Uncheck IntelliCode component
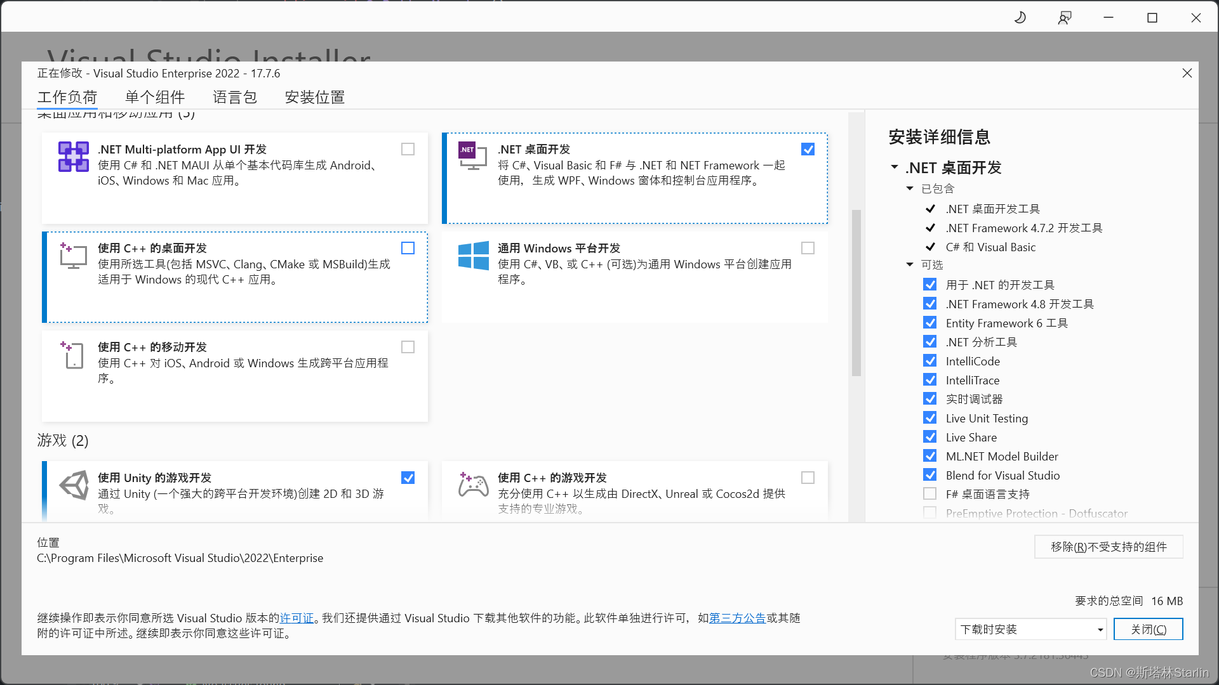Screen dimensions: 1219x685 click(x=930, y=361)
